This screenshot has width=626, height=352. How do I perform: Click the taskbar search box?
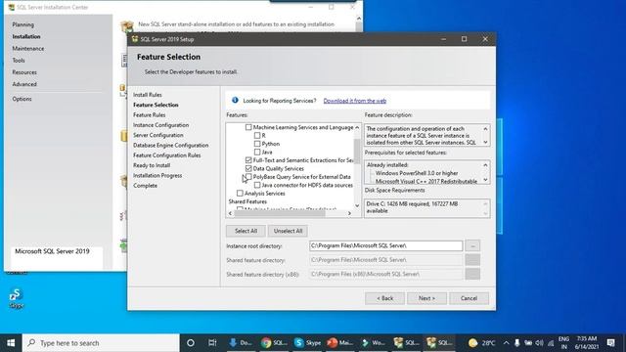(x=101, y=343)
